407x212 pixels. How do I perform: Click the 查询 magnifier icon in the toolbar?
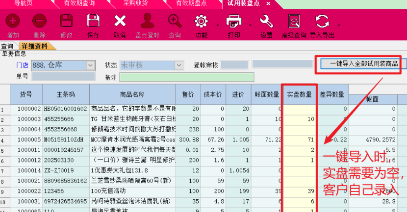pyautogui.click(x=175, y=21)
